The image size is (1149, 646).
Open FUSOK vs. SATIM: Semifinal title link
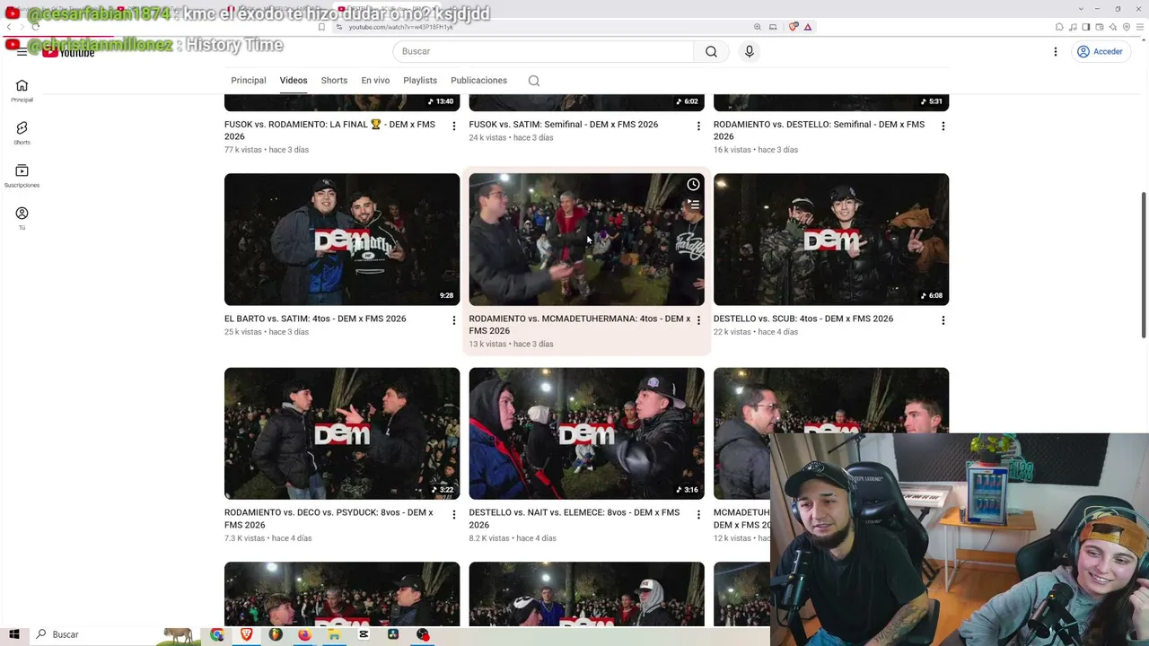click(563, 125)
